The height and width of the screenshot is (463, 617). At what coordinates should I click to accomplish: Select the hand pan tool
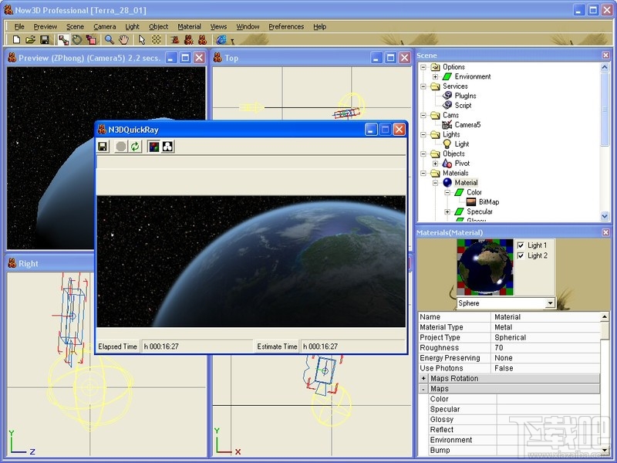(123, 39)
